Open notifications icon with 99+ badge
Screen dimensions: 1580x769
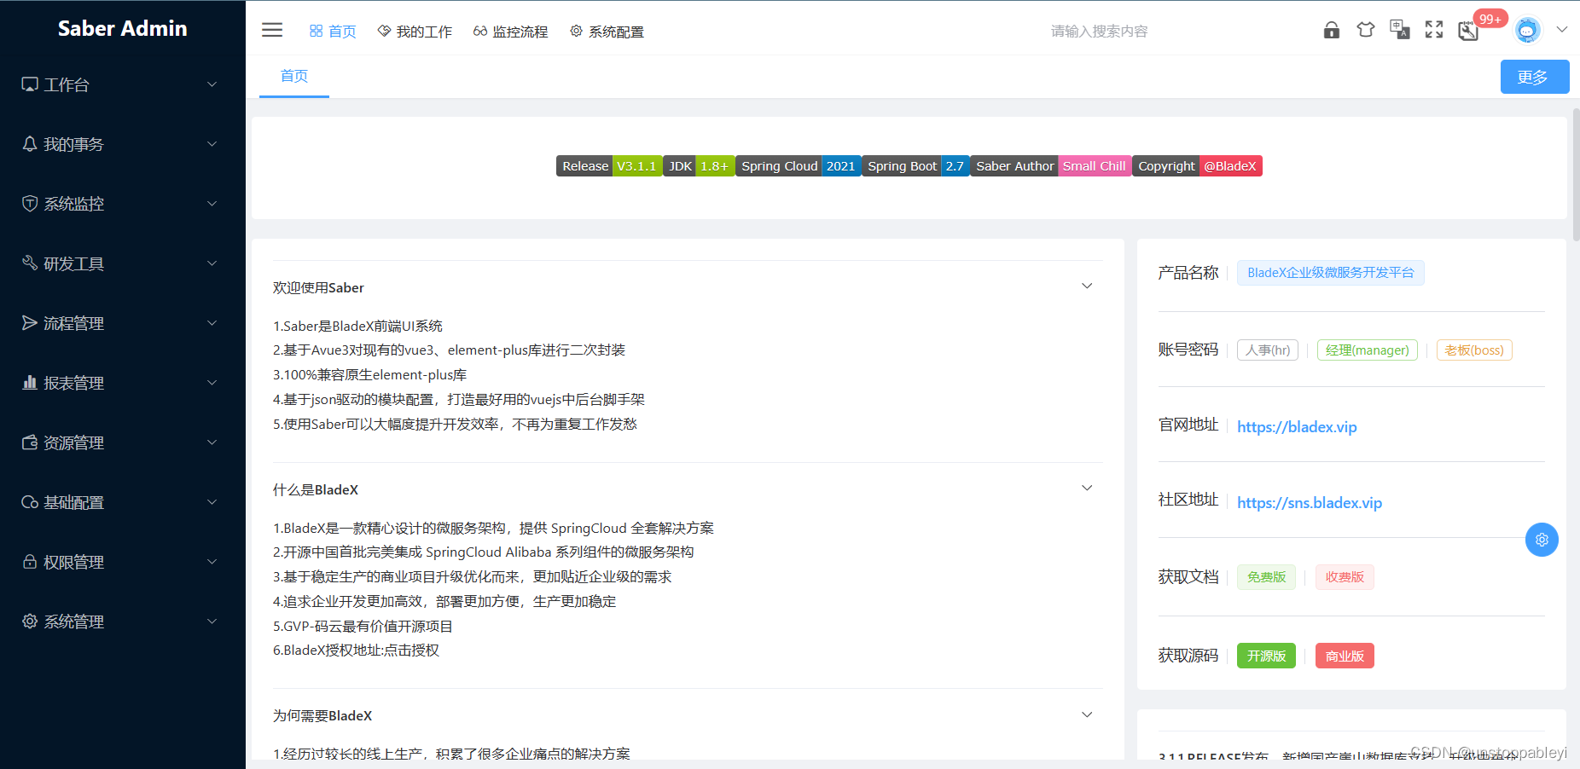pyautogui.click(x=1469, y=31)
